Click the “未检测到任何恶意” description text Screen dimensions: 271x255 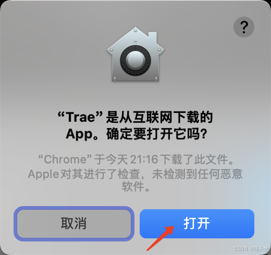coord(198,174)
